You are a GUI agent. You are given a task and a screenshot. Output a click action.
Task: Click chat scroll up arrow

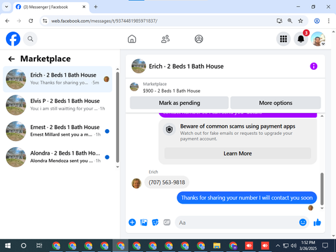[322, 116]
